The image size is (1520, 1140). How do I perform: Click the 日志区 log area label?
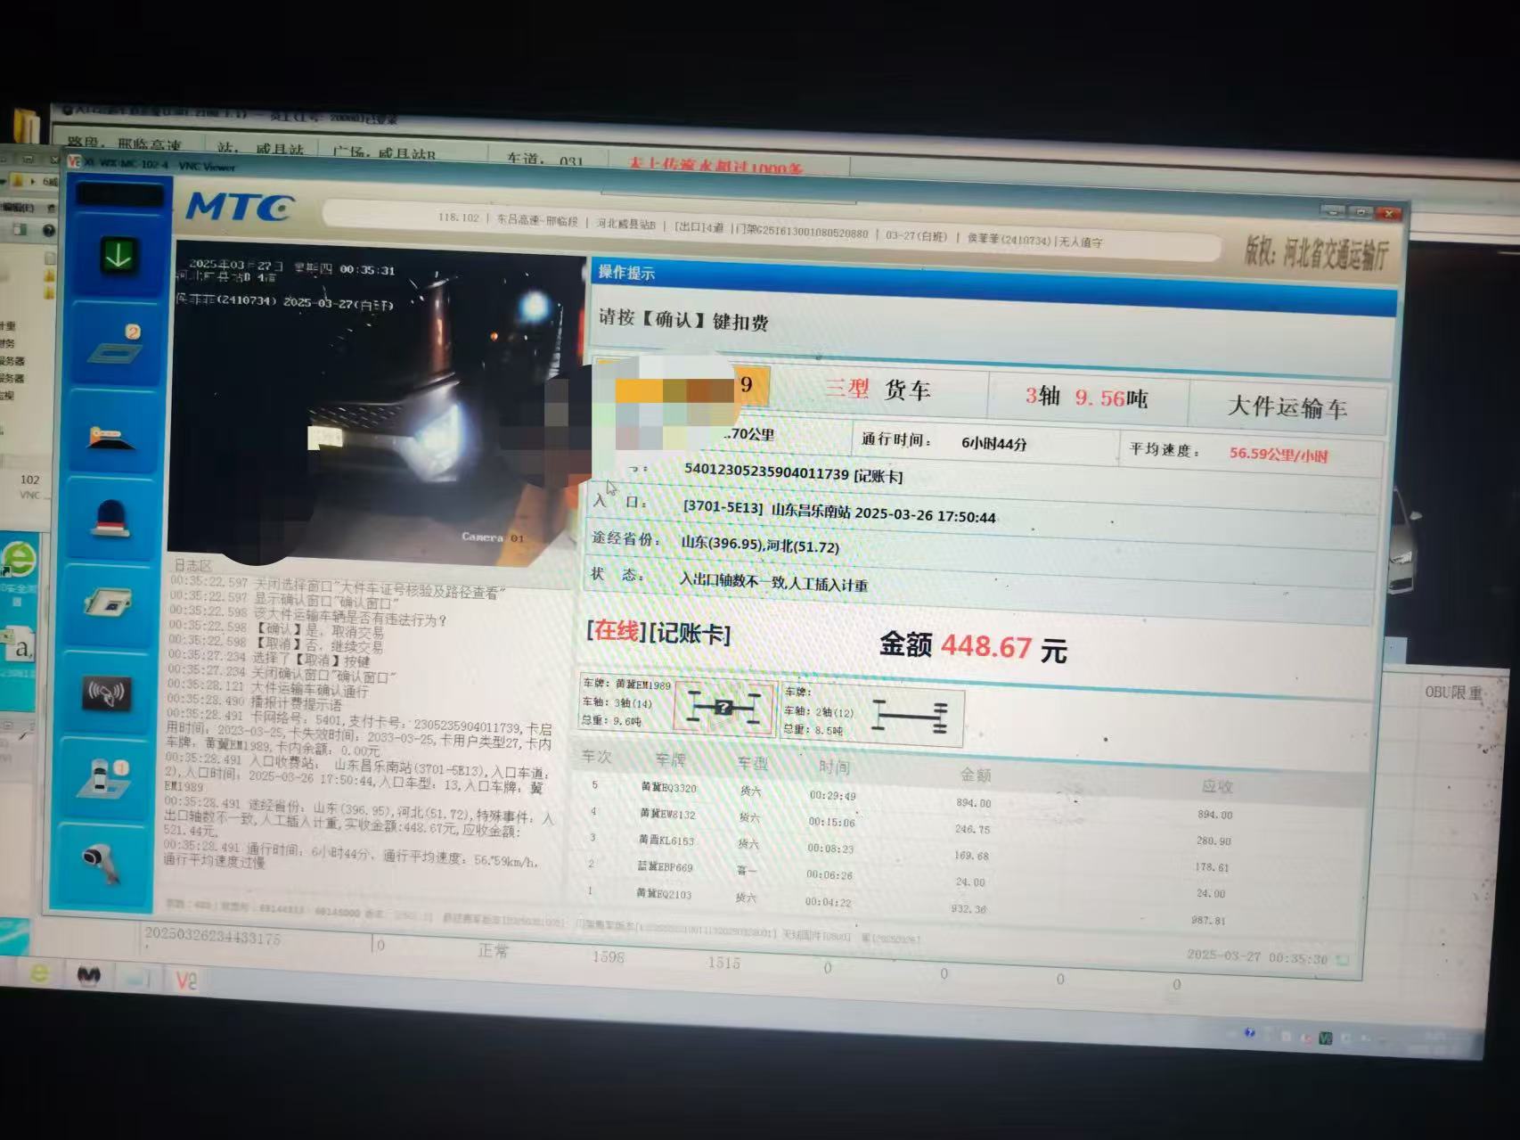192,565
